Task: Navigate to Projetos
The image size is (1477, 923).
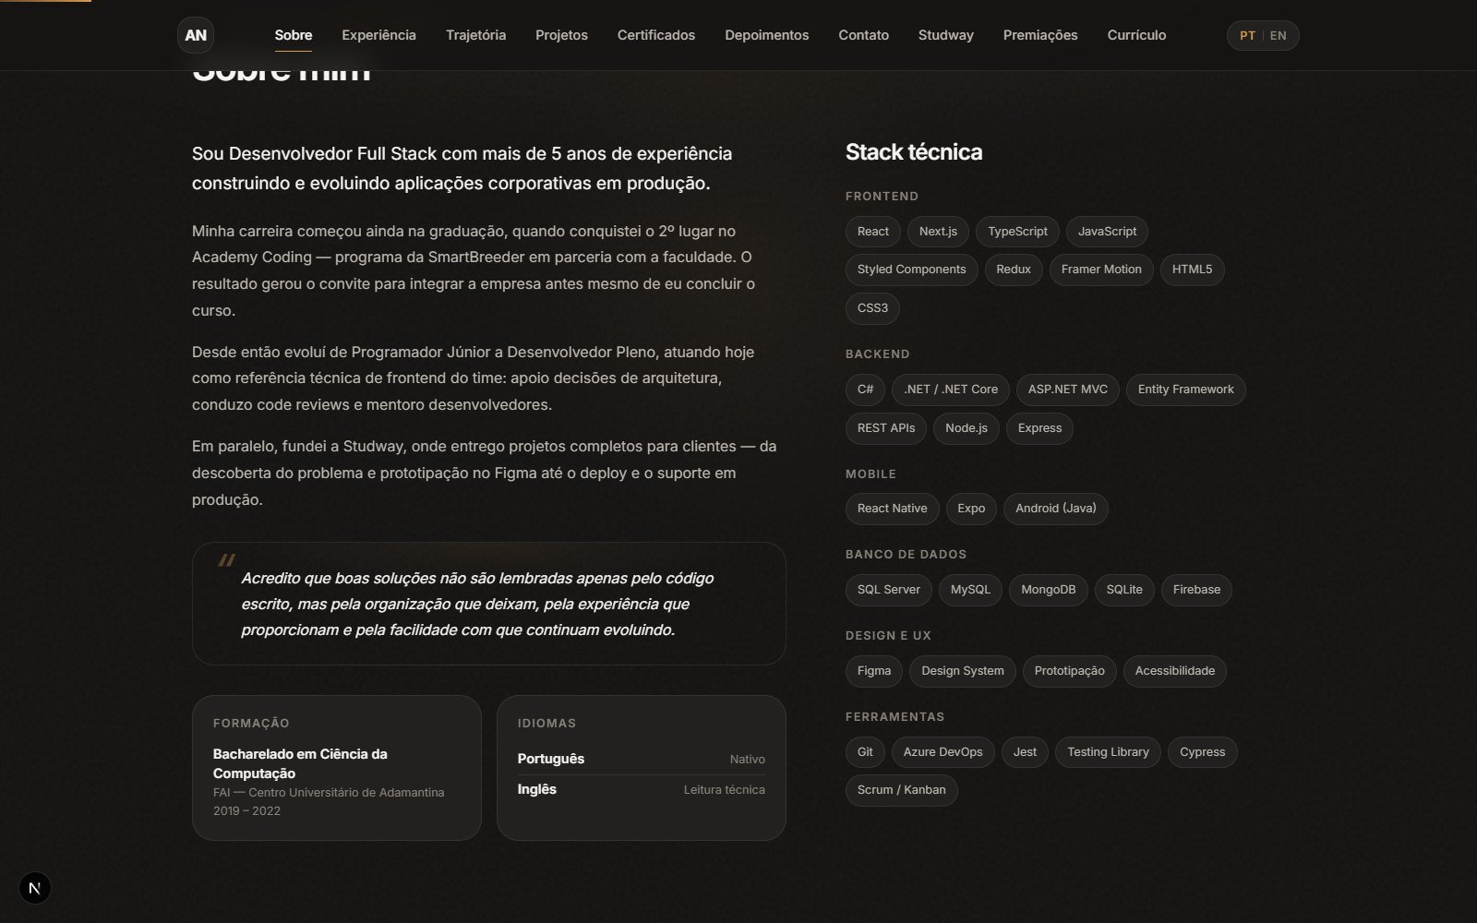Action: click(x=561, y=35)
